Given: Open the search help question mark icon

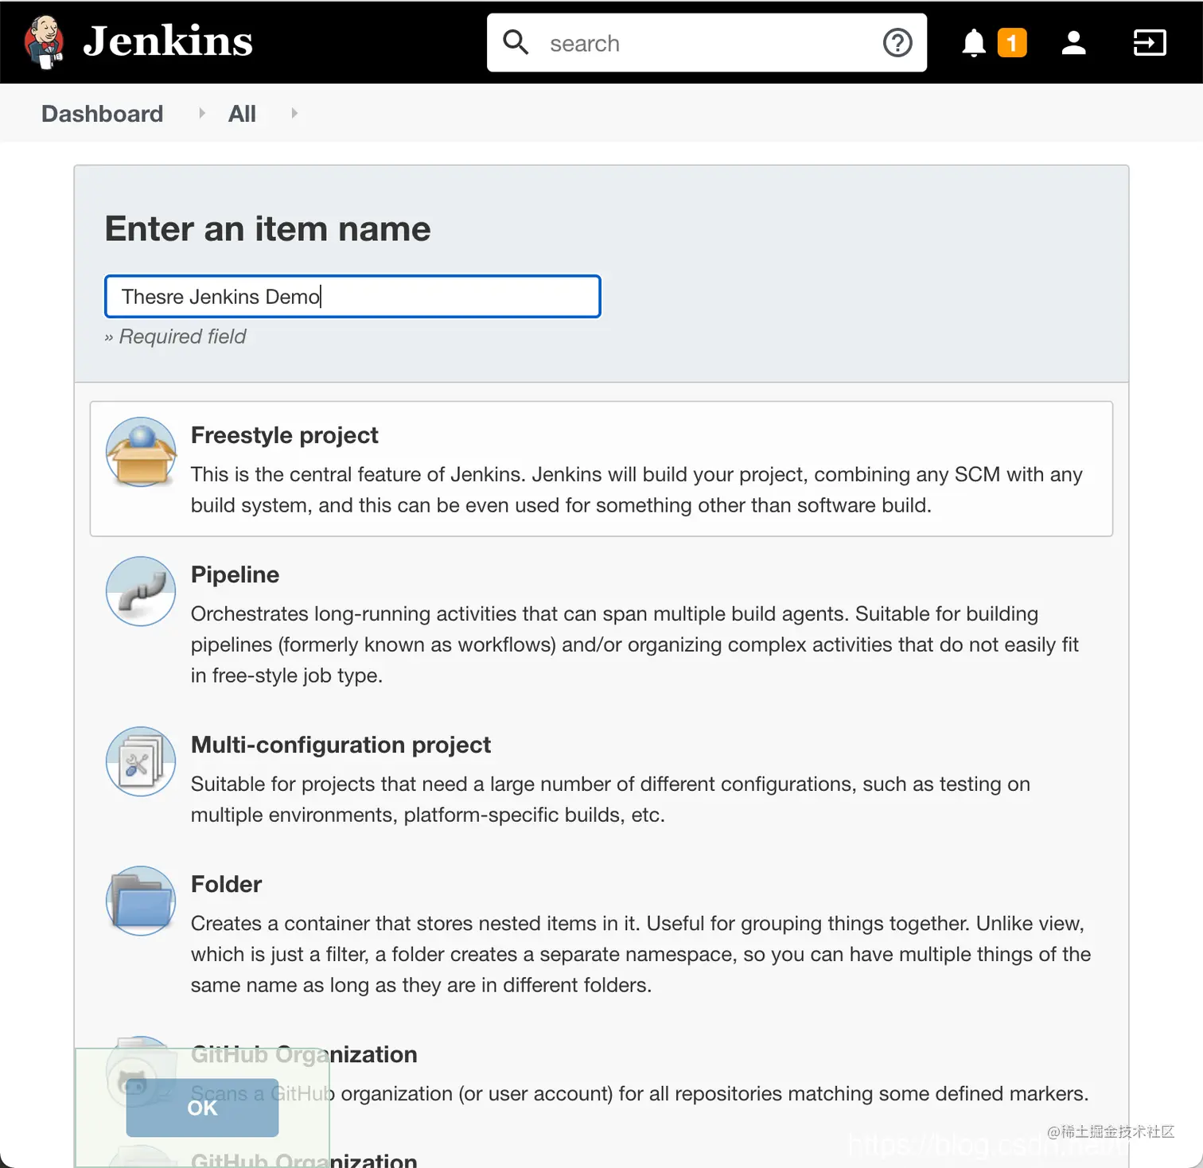Looking at the screenshot, I should coord(897,42).
